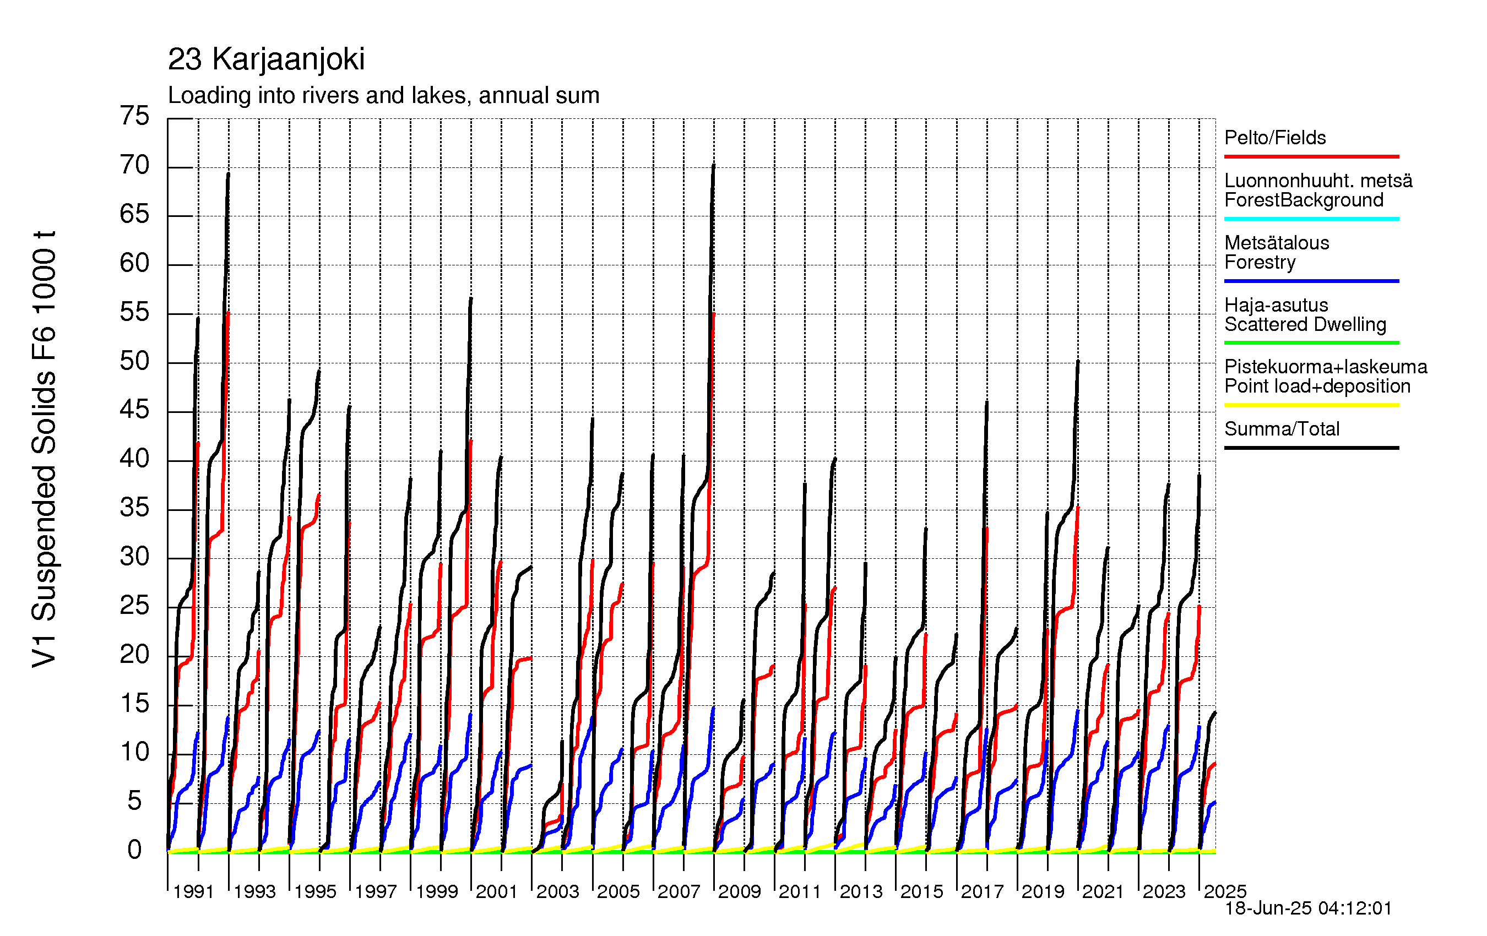The image size is (1487, 936).
Task: Click the 40 y-axis tick value
Action: pos(134,459)
